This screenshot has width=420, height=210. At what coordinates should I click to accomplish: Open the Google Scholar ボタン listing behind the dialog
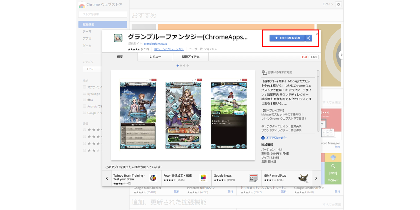point(309,188)
